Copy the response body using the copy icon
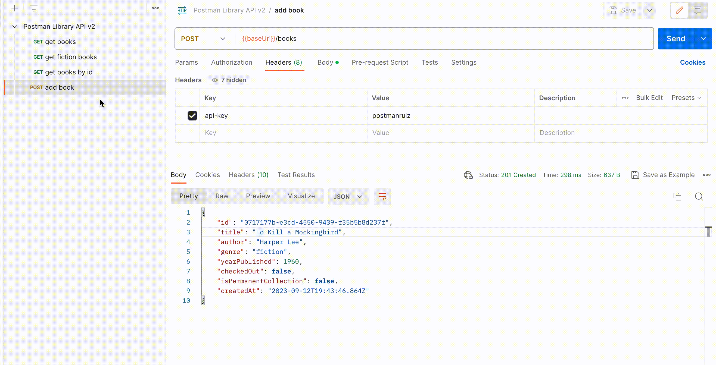Image resolution: width=716 pixels, height=365 pixels. (x=677, y=196)
